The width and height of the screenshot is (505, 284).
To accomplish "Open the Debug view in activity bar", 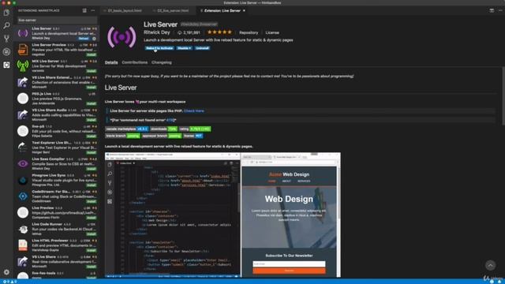I will click(6, 51).
